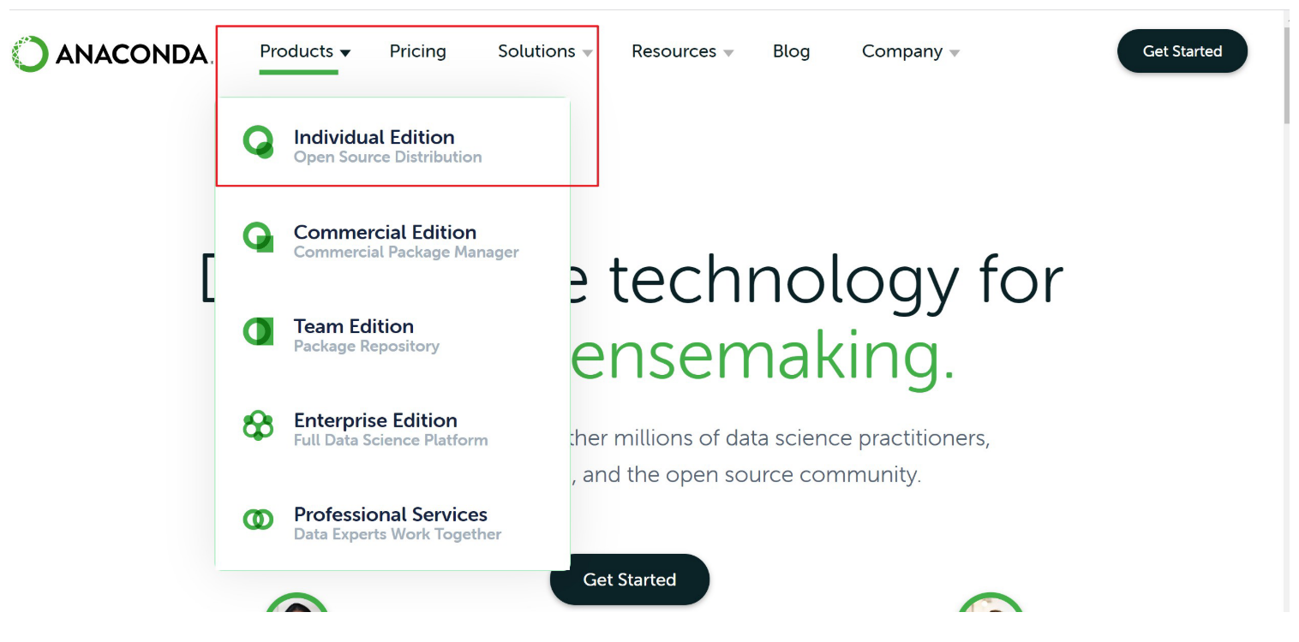1299x642 pixels.
Task: Expand the Resources dropdown arrow
Action: click(x=728, y=53)
